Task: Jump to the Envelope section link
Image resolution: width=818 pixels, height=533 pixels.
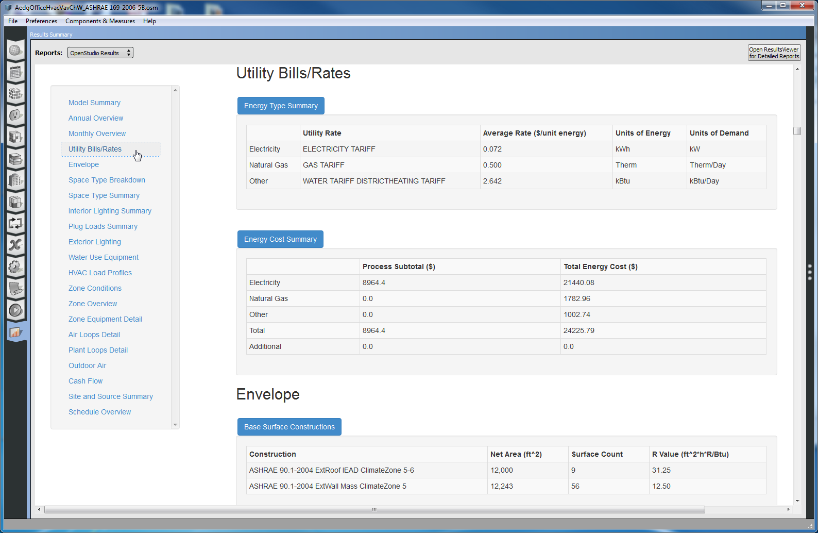Action: click(83, 164)
